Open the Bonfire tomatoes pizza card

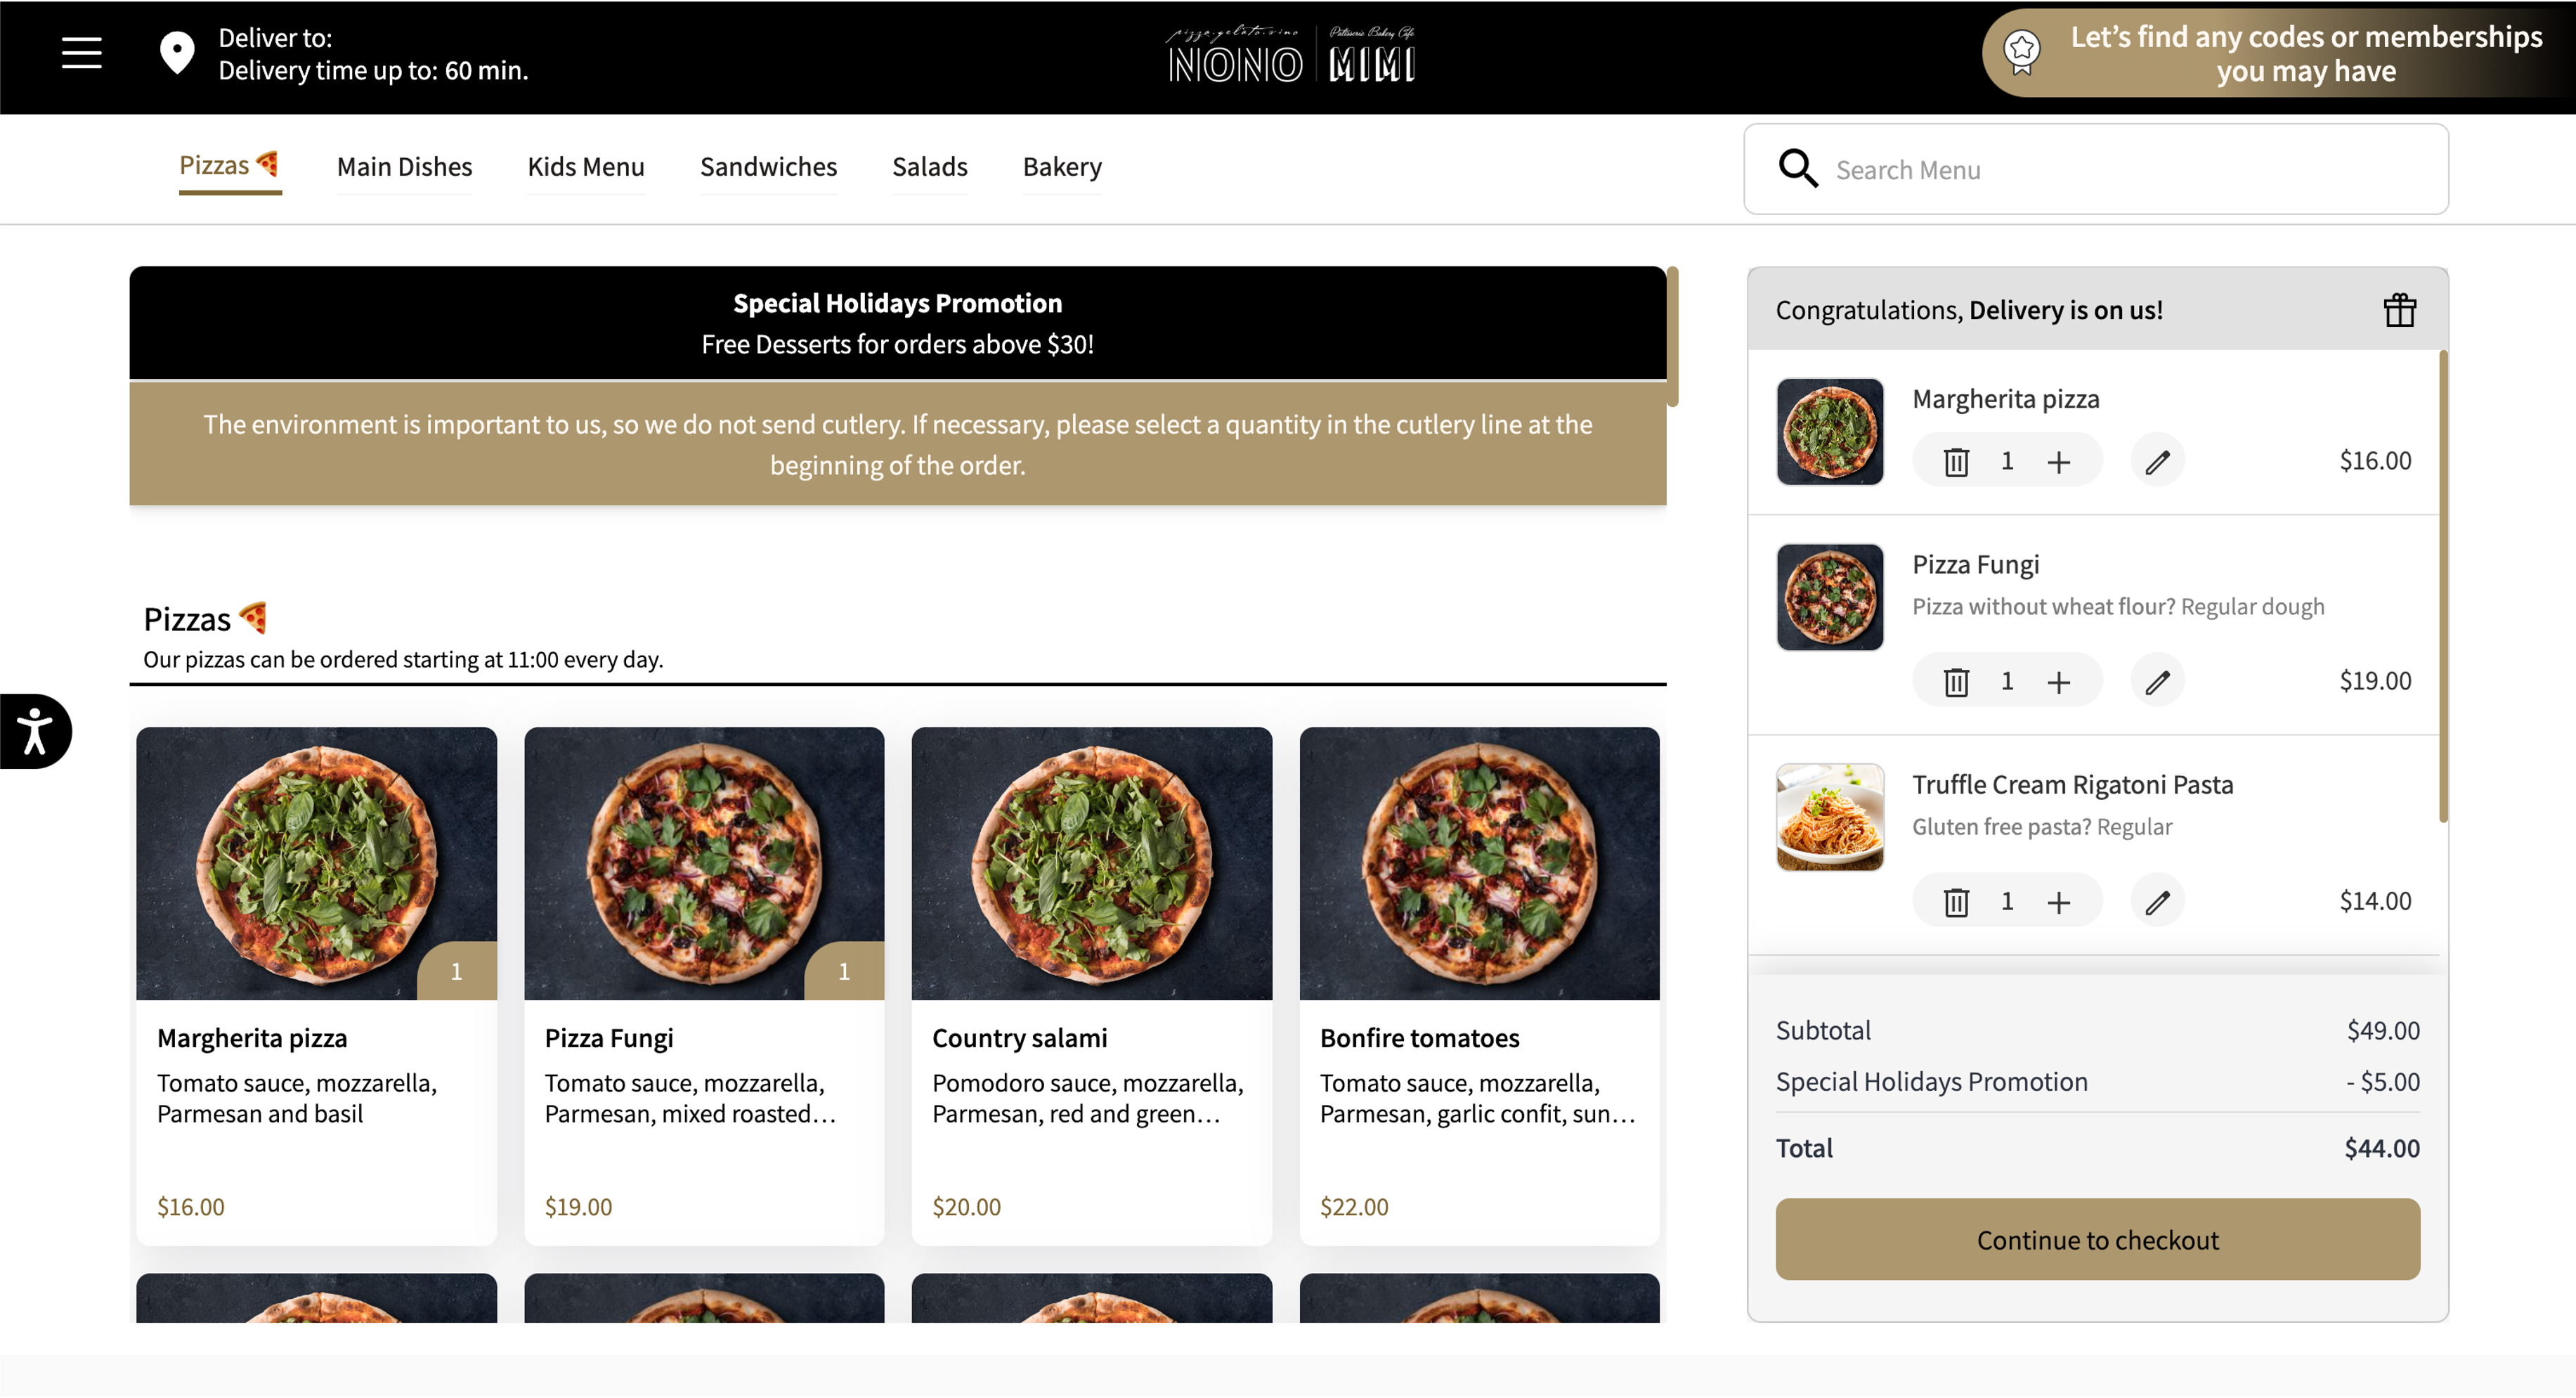[1480, 986]
